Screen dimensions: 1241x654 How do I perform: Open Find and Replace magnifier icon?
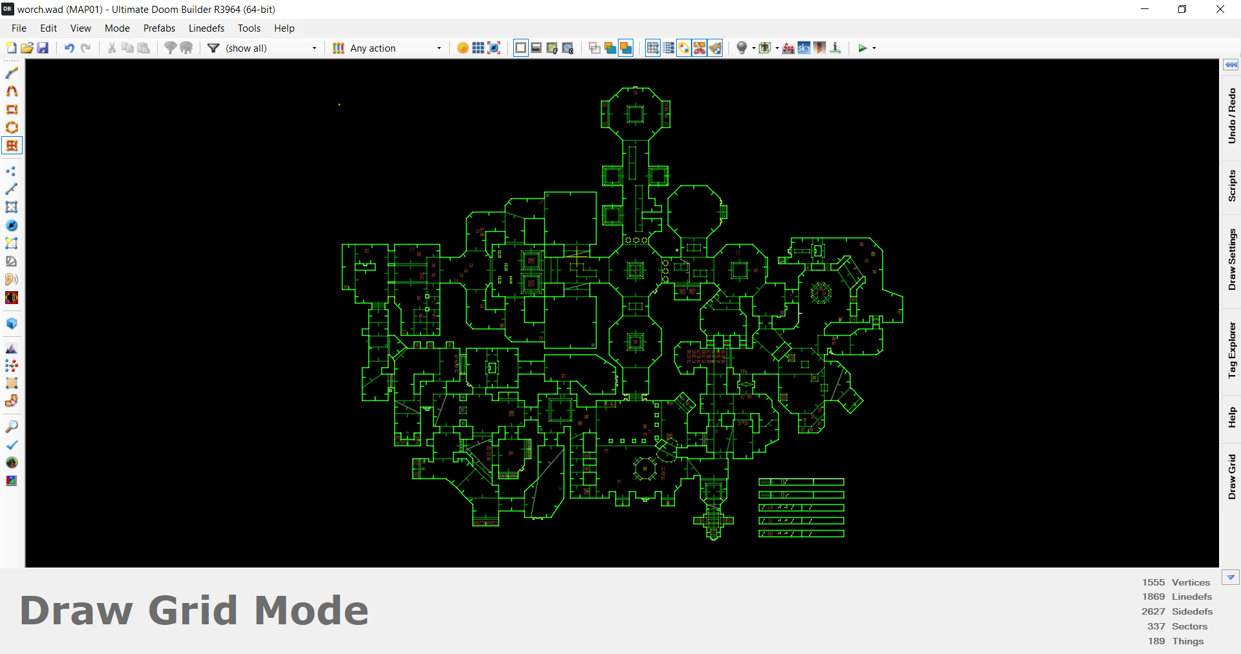click(x=12, y=427)
